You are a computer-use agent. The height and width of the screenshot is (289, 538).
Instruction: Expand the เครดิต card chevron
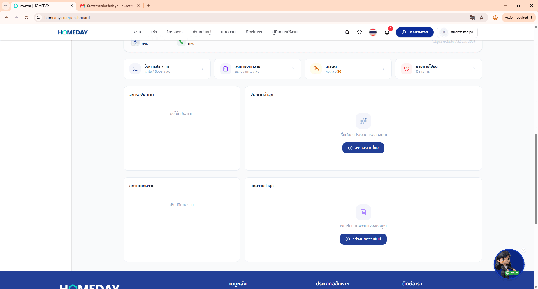click(384, 69)
